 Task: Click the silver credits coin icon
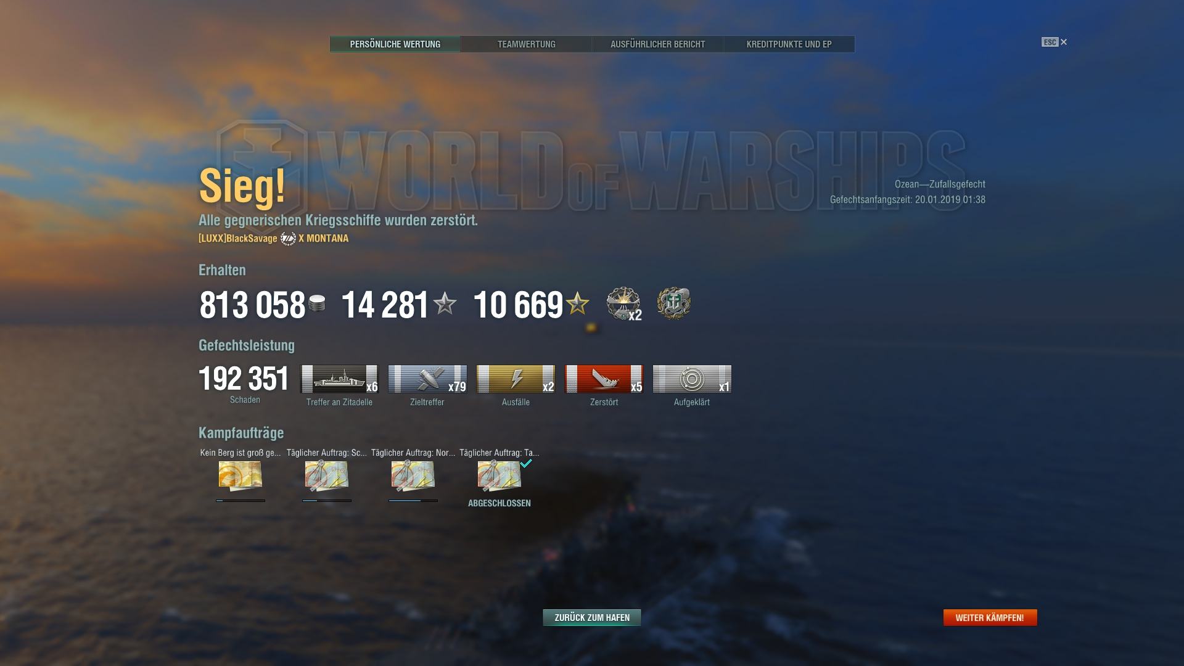(317, 303)
